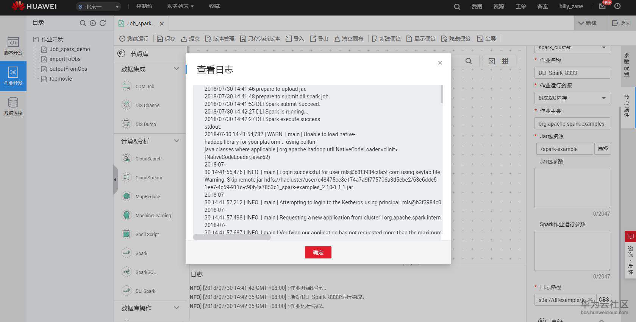Image resolution: width=636 pixels, height=322 pixels.
Task: Select the DLI Spark node
Action: tap(139, 291)
